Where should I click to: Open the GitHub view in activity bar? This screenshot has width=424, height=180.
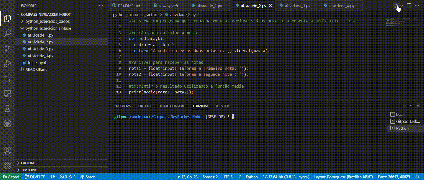click(7, 124)
